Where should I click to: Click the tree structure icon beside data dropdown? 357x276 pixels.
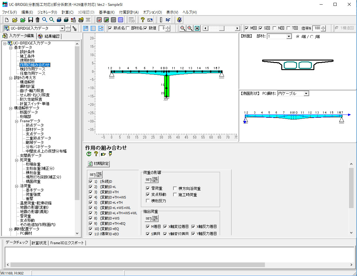click(x=74, y=28)
